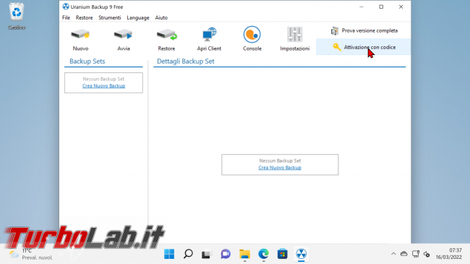This screenshot has height=264, width=470.
Task: Click Prova versione completa button
Action: click(x=364, y=30)
